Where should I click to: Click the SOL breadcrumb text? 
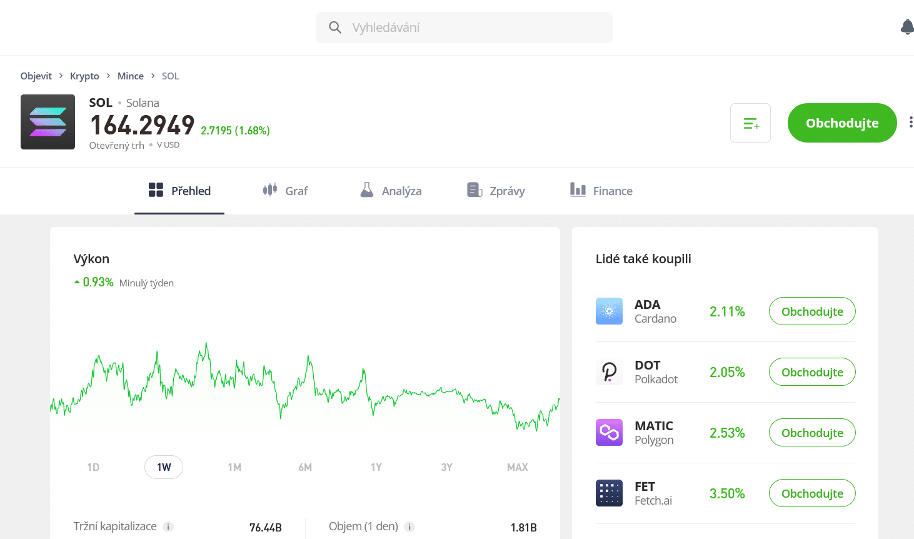coord(170,76)
